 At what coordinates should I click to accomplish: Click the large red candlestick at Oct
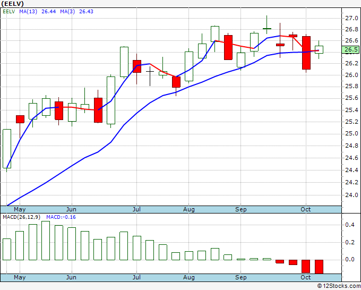click(x=306, y=53)
